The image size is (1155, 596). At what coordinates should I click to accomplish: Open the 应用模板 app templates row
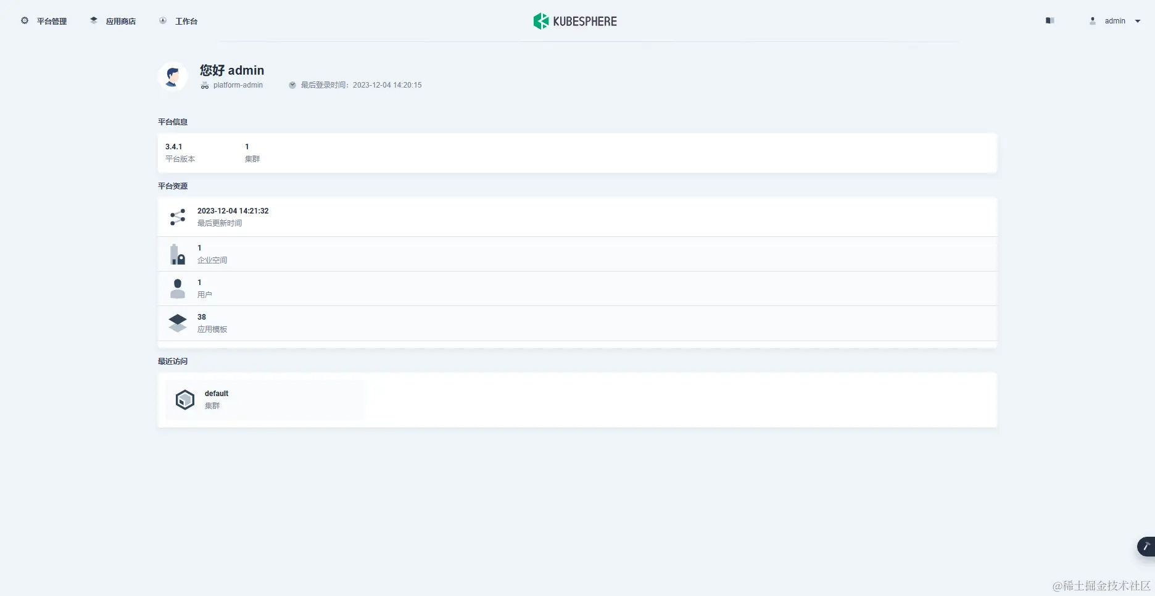[577, 323]
